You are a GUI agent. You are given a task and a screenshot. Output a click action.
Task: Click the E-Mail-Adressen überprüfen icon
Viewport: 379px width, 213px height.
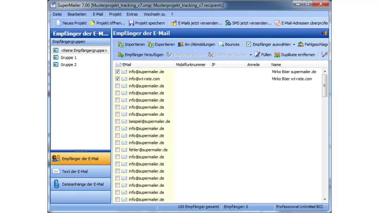(x=278, y=23)
